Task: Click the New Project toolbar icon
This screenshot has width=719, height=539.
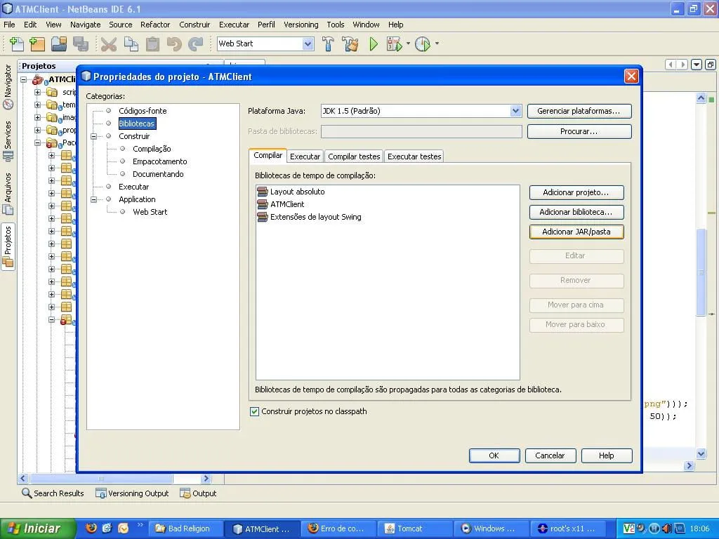Action: pos(37,44)
